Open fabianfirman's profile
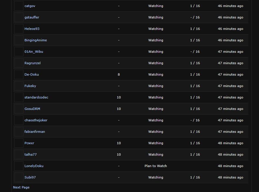Screen dimensions: 259x192 tap(35, 132)
